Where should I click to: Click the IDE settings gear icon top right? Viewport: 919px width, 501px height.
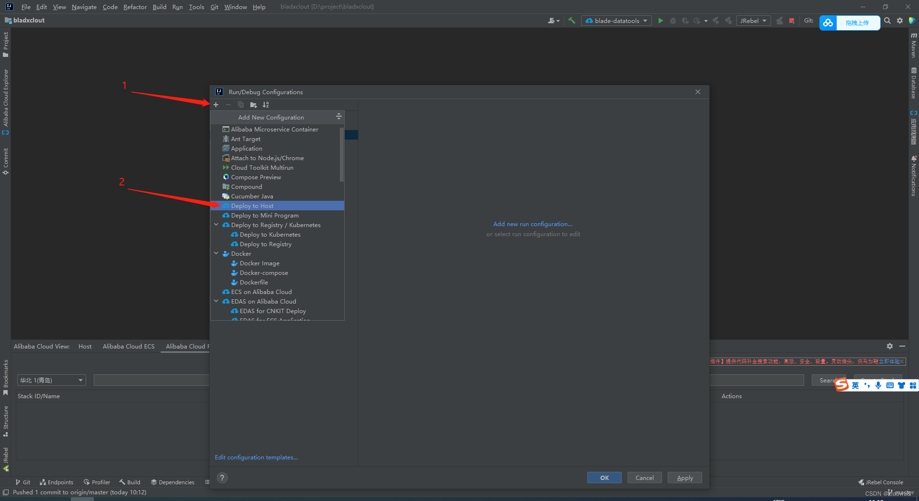point(900,21)
